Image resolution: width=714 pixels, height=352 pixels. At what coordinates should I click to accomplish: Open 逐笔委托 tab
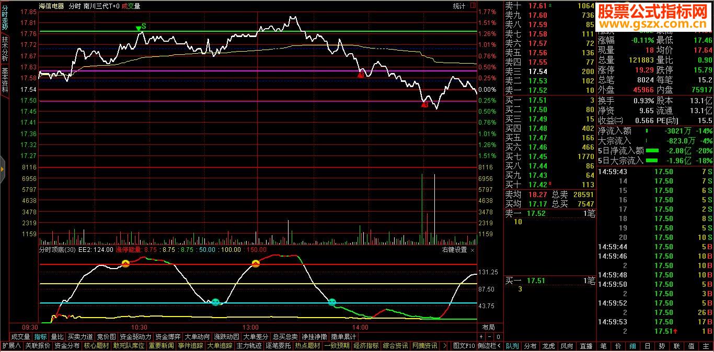point(278,346)
